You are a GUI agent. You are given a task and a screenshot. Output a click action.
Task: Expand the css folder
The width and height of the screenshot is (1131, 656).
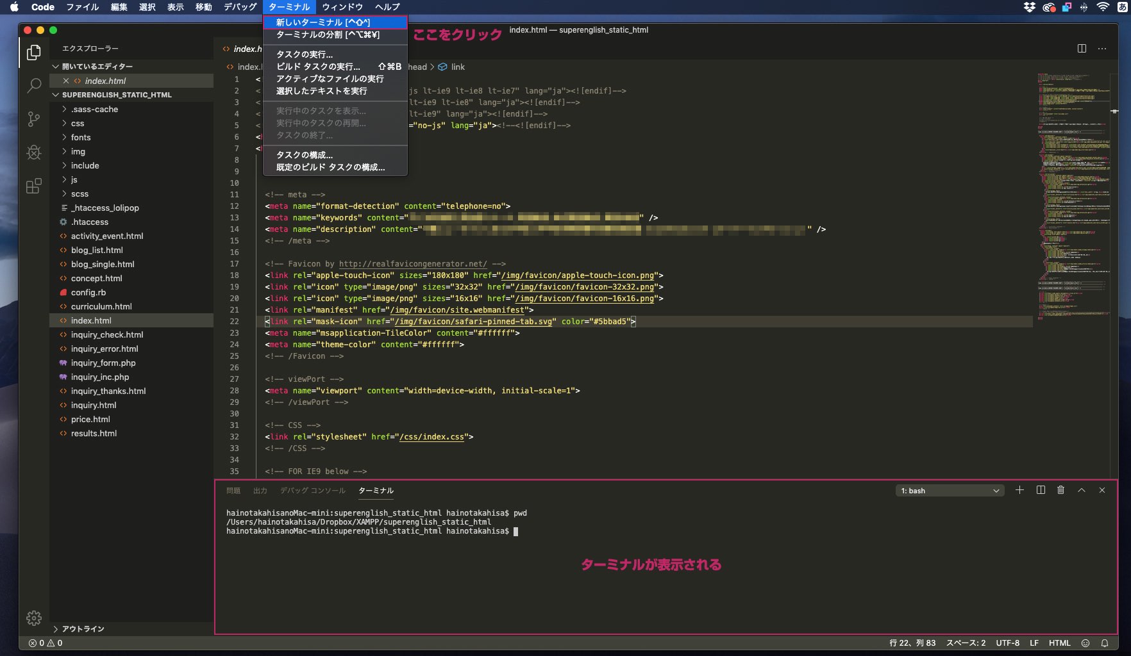[x=78, y=123]
